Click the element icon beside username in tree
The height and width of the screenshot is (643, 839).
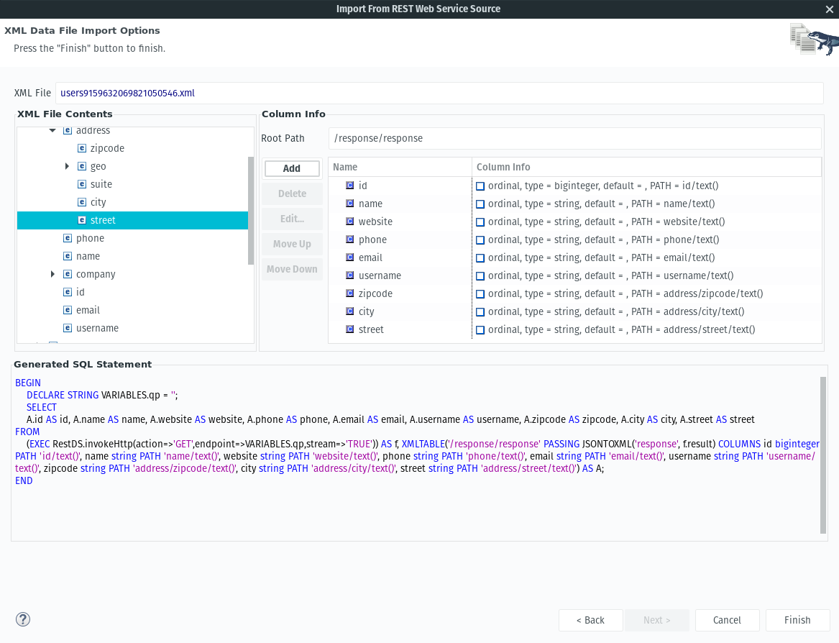[68, 328]
